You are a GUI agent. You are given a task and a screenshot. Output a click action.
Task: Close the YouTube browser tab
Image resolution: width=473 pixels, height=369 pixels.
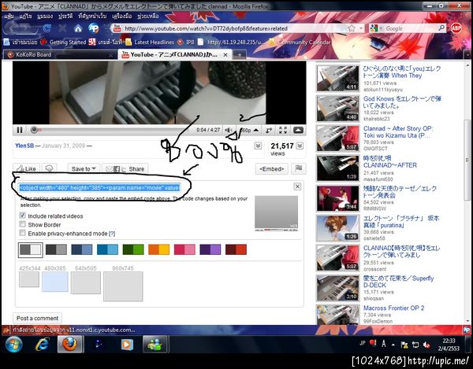tap(225, 55)
